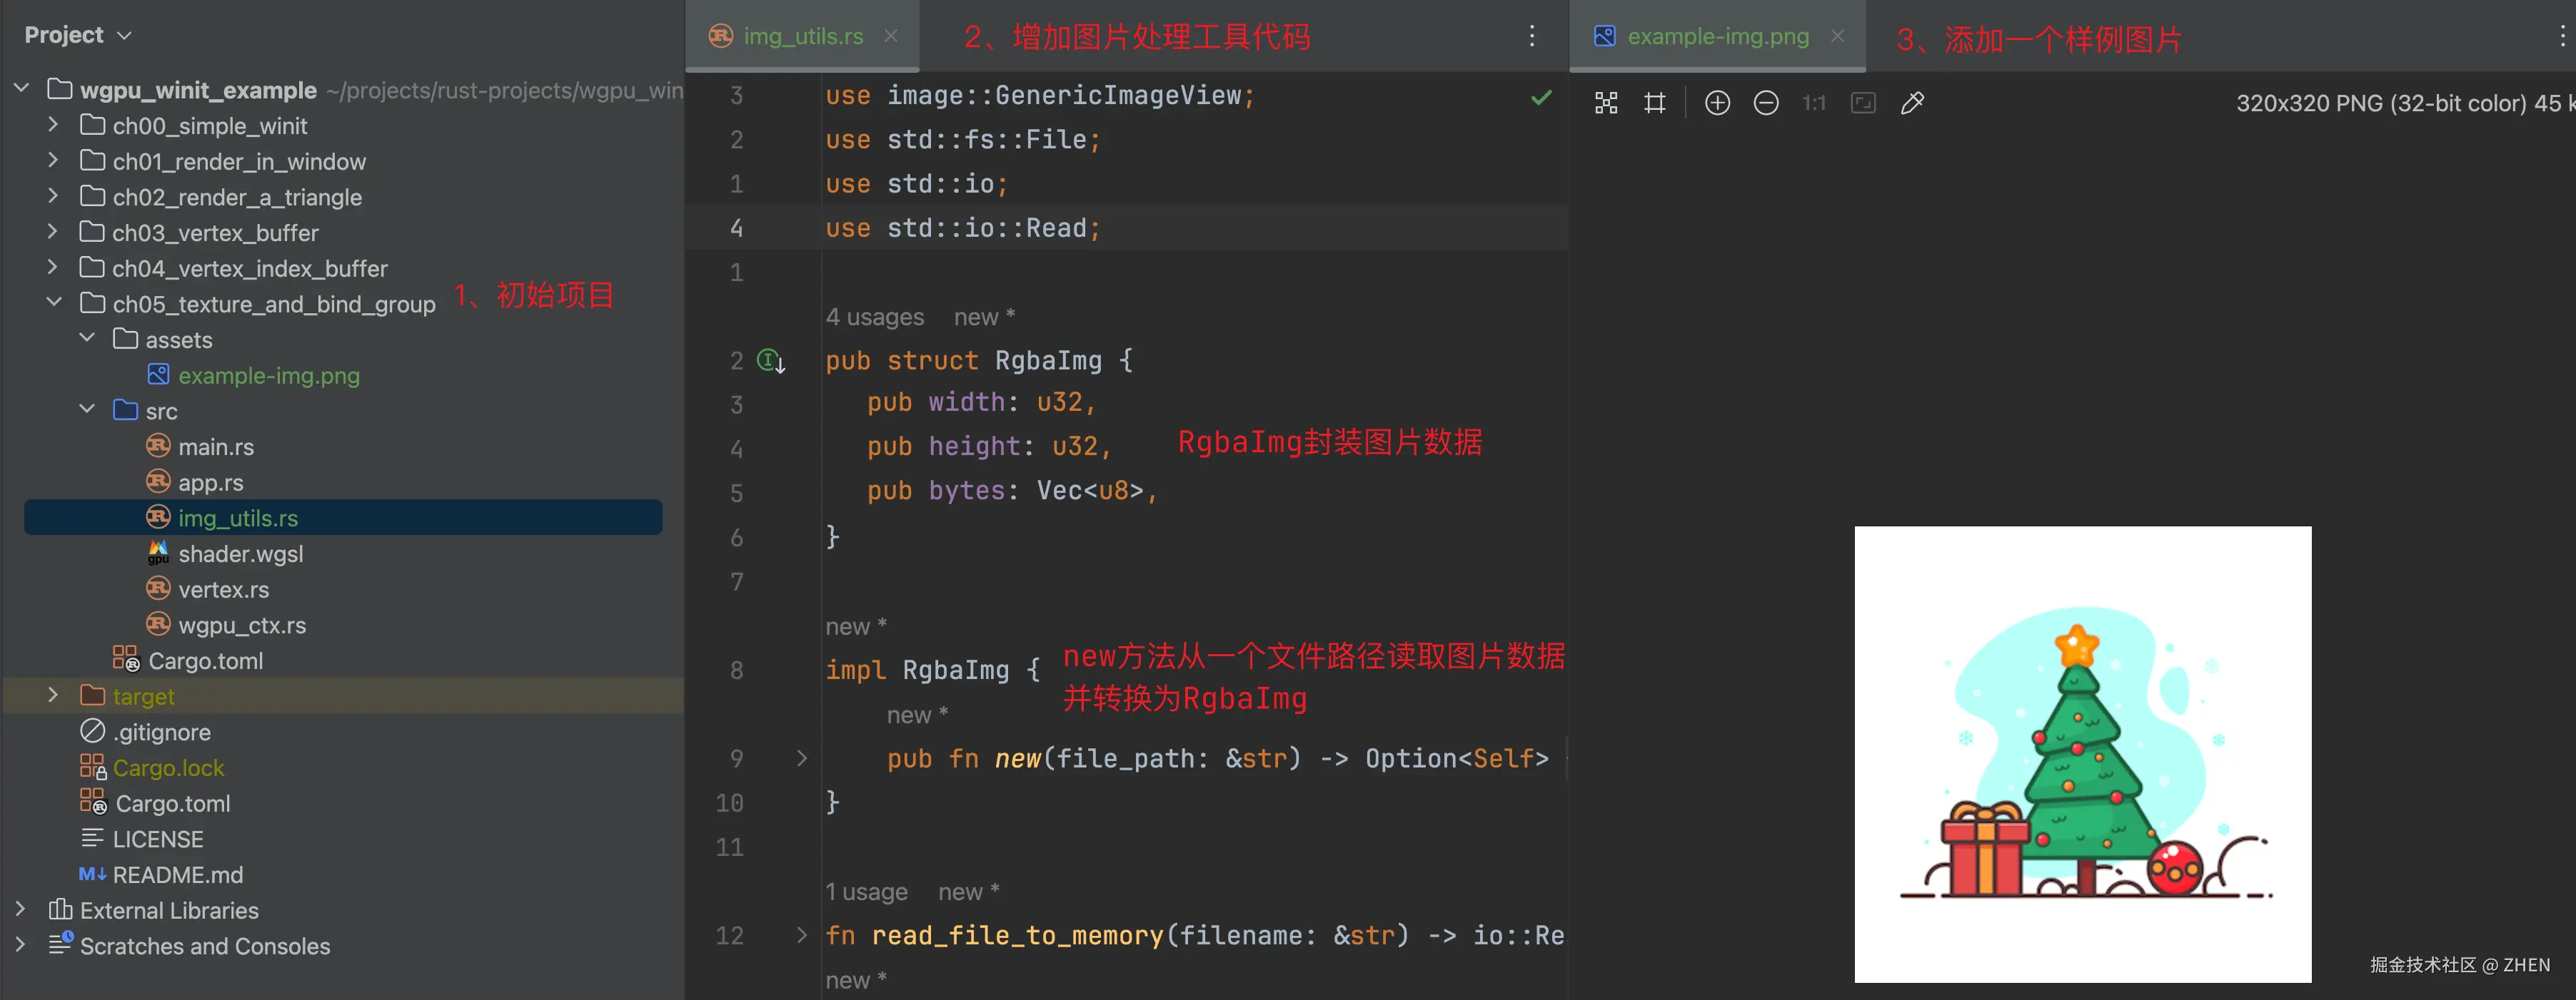Screen dimensions: 2576x1000
Task: Expand the ch04_vertex_index_buffer folder
Action: tap(53, 267)
